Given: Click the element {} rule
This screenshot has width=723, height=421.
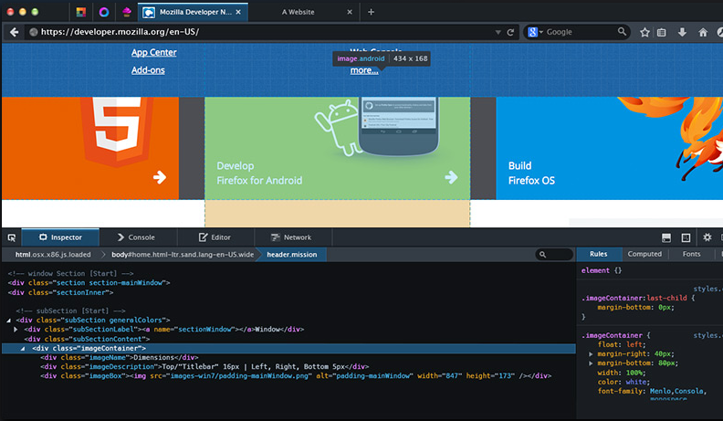Looking at the screenshot, I should tap(602, 270).
